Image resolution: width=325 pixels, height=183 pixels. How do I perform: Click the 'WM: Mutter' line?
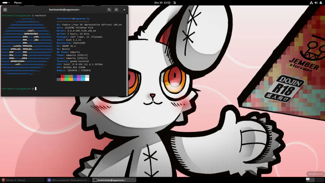64,49
